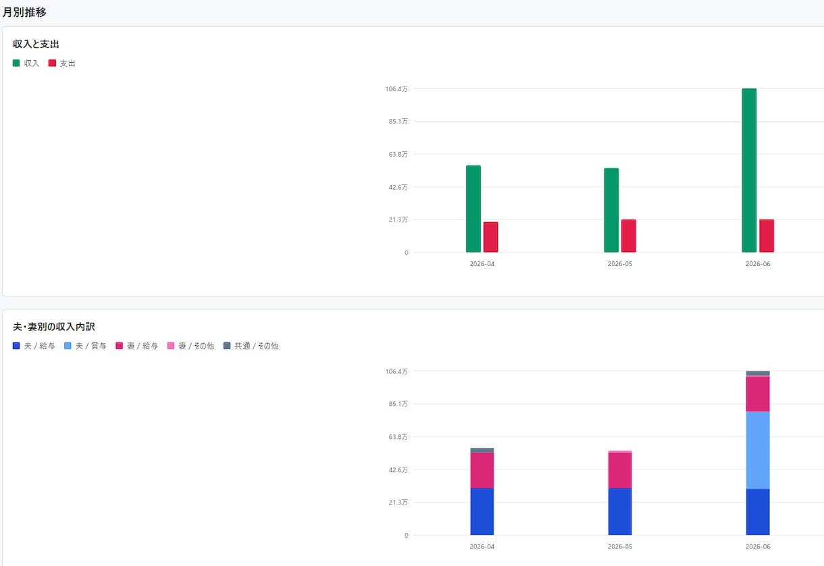824x566 pixels.
Task: Click the green income bar for 2026-05
Action: pyautogui.click(x=611, y=210)
